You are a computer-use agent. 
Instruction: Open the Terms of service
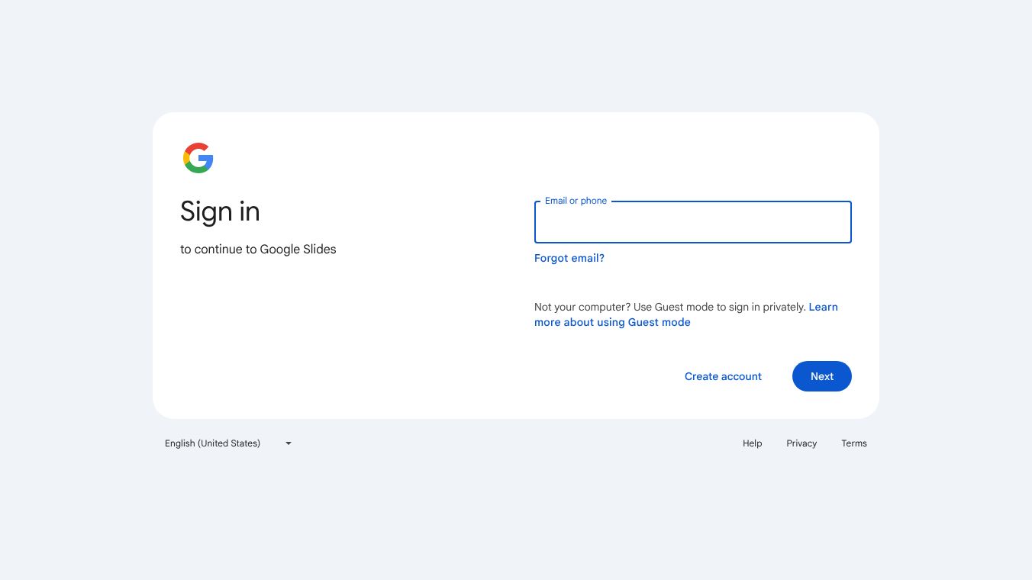(x=853, y=443)
